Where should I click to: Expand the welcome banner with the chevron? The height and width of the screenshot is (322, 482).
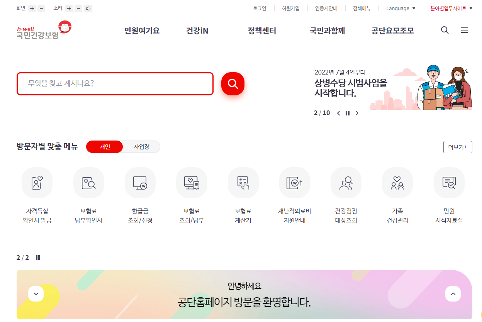[36, 294]
